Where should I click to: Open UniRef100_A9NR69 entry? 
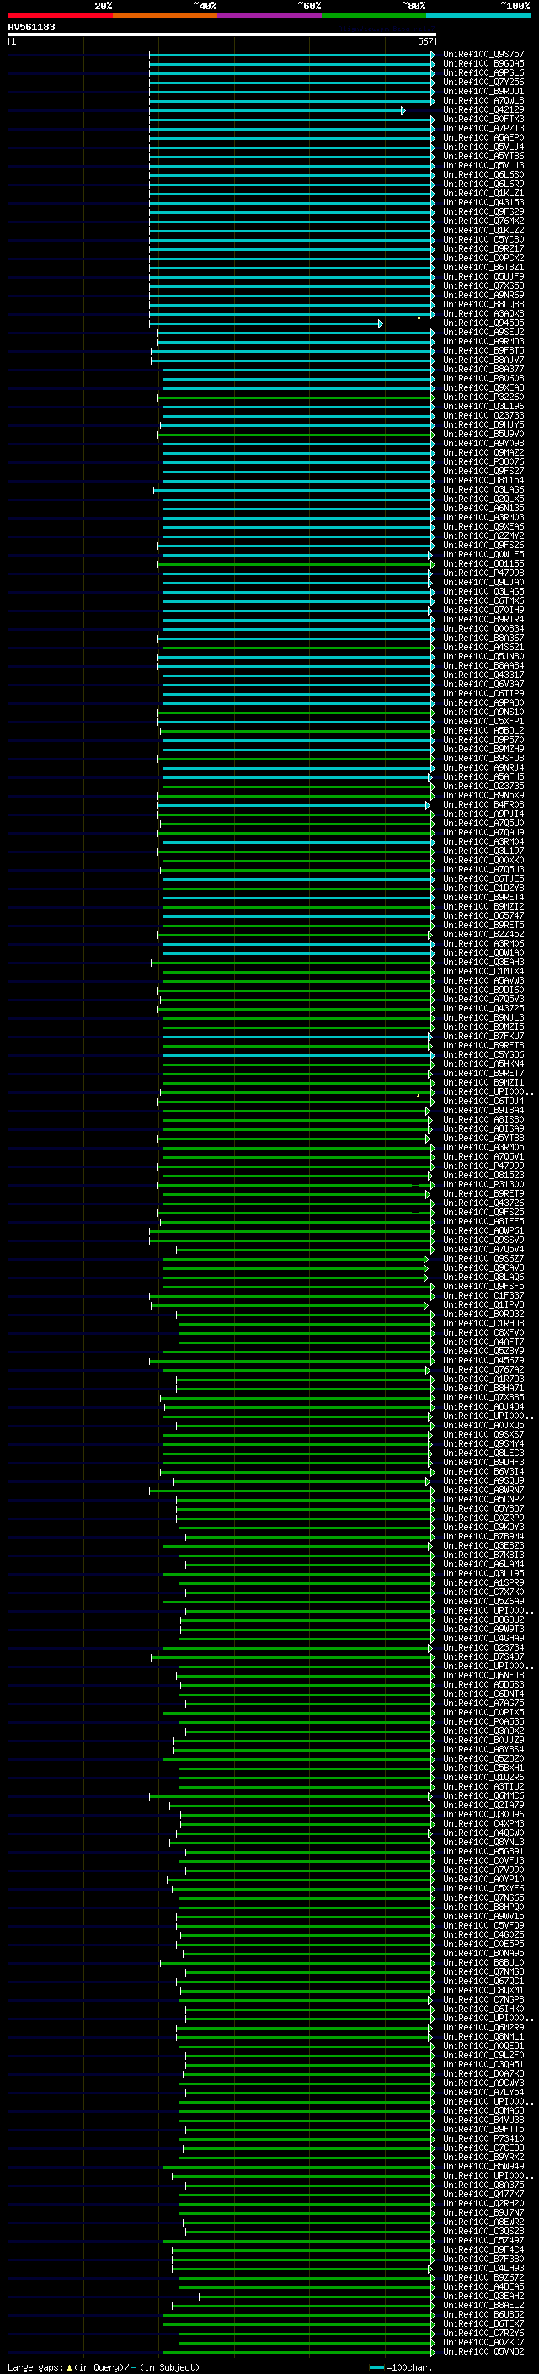[x=483, y=295]
